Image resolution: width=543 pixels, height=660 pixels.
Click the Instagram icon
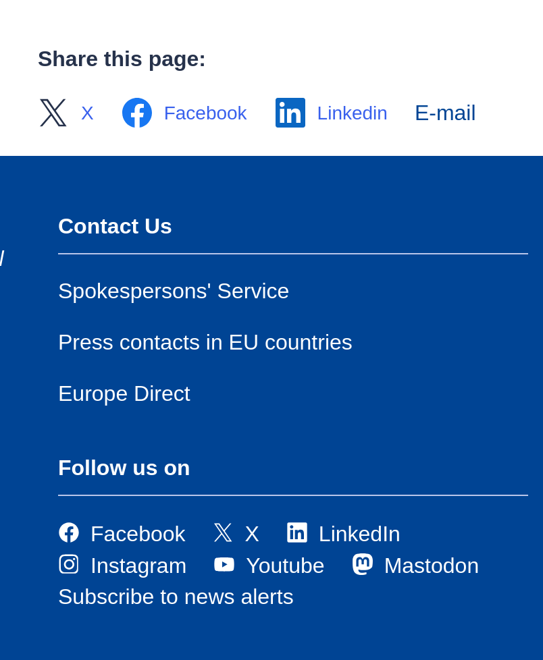click(69, 564)
